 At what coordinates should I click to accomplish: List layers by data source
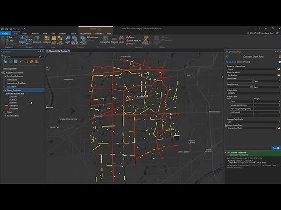11,61
